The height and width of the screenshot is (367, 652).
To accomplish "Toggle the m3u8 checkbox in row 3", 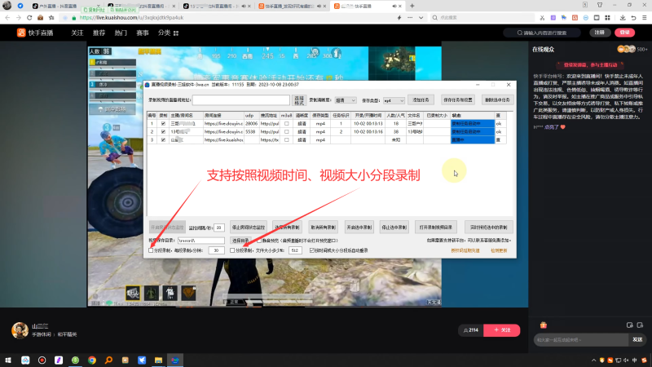I will [x=287, y=139].
